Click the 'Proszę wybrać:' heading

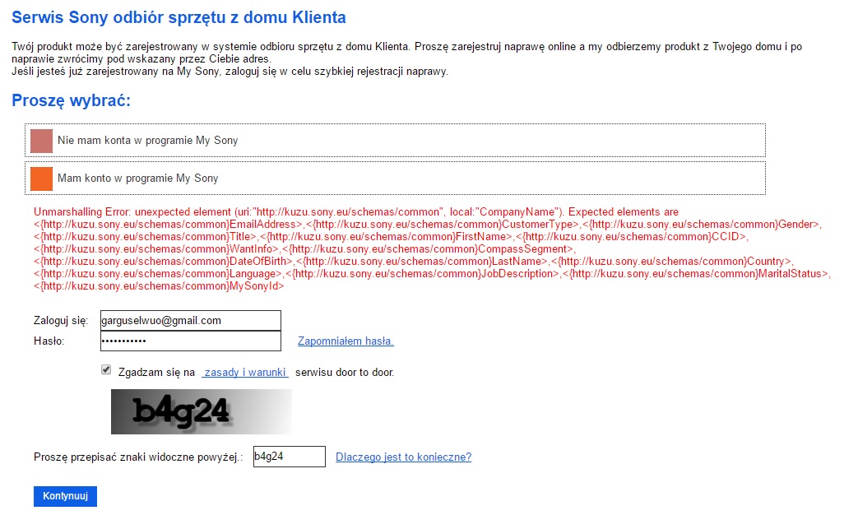(72, 101)
